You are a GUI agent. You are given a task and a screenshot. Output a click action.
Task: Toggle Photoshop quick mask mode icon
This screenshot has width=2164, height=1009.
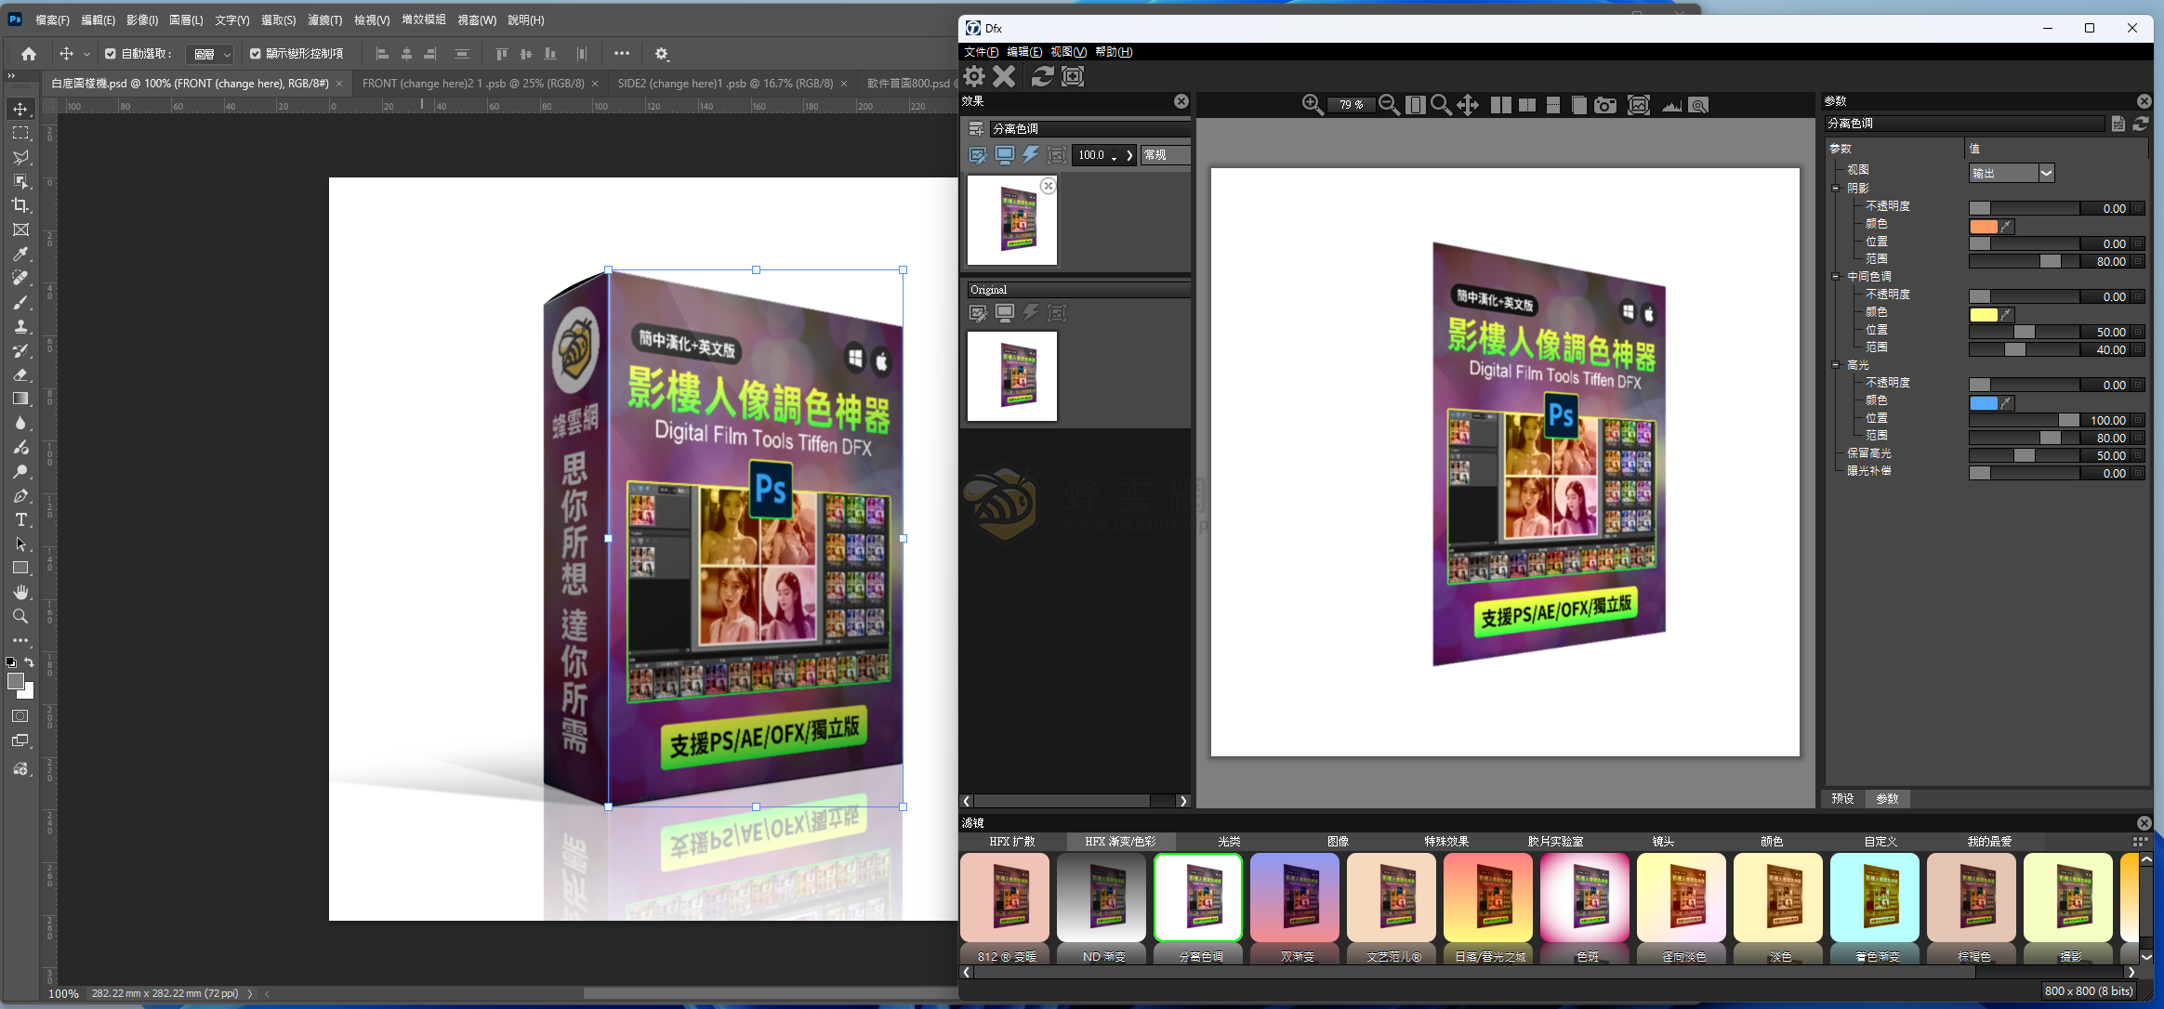[20, 716]
